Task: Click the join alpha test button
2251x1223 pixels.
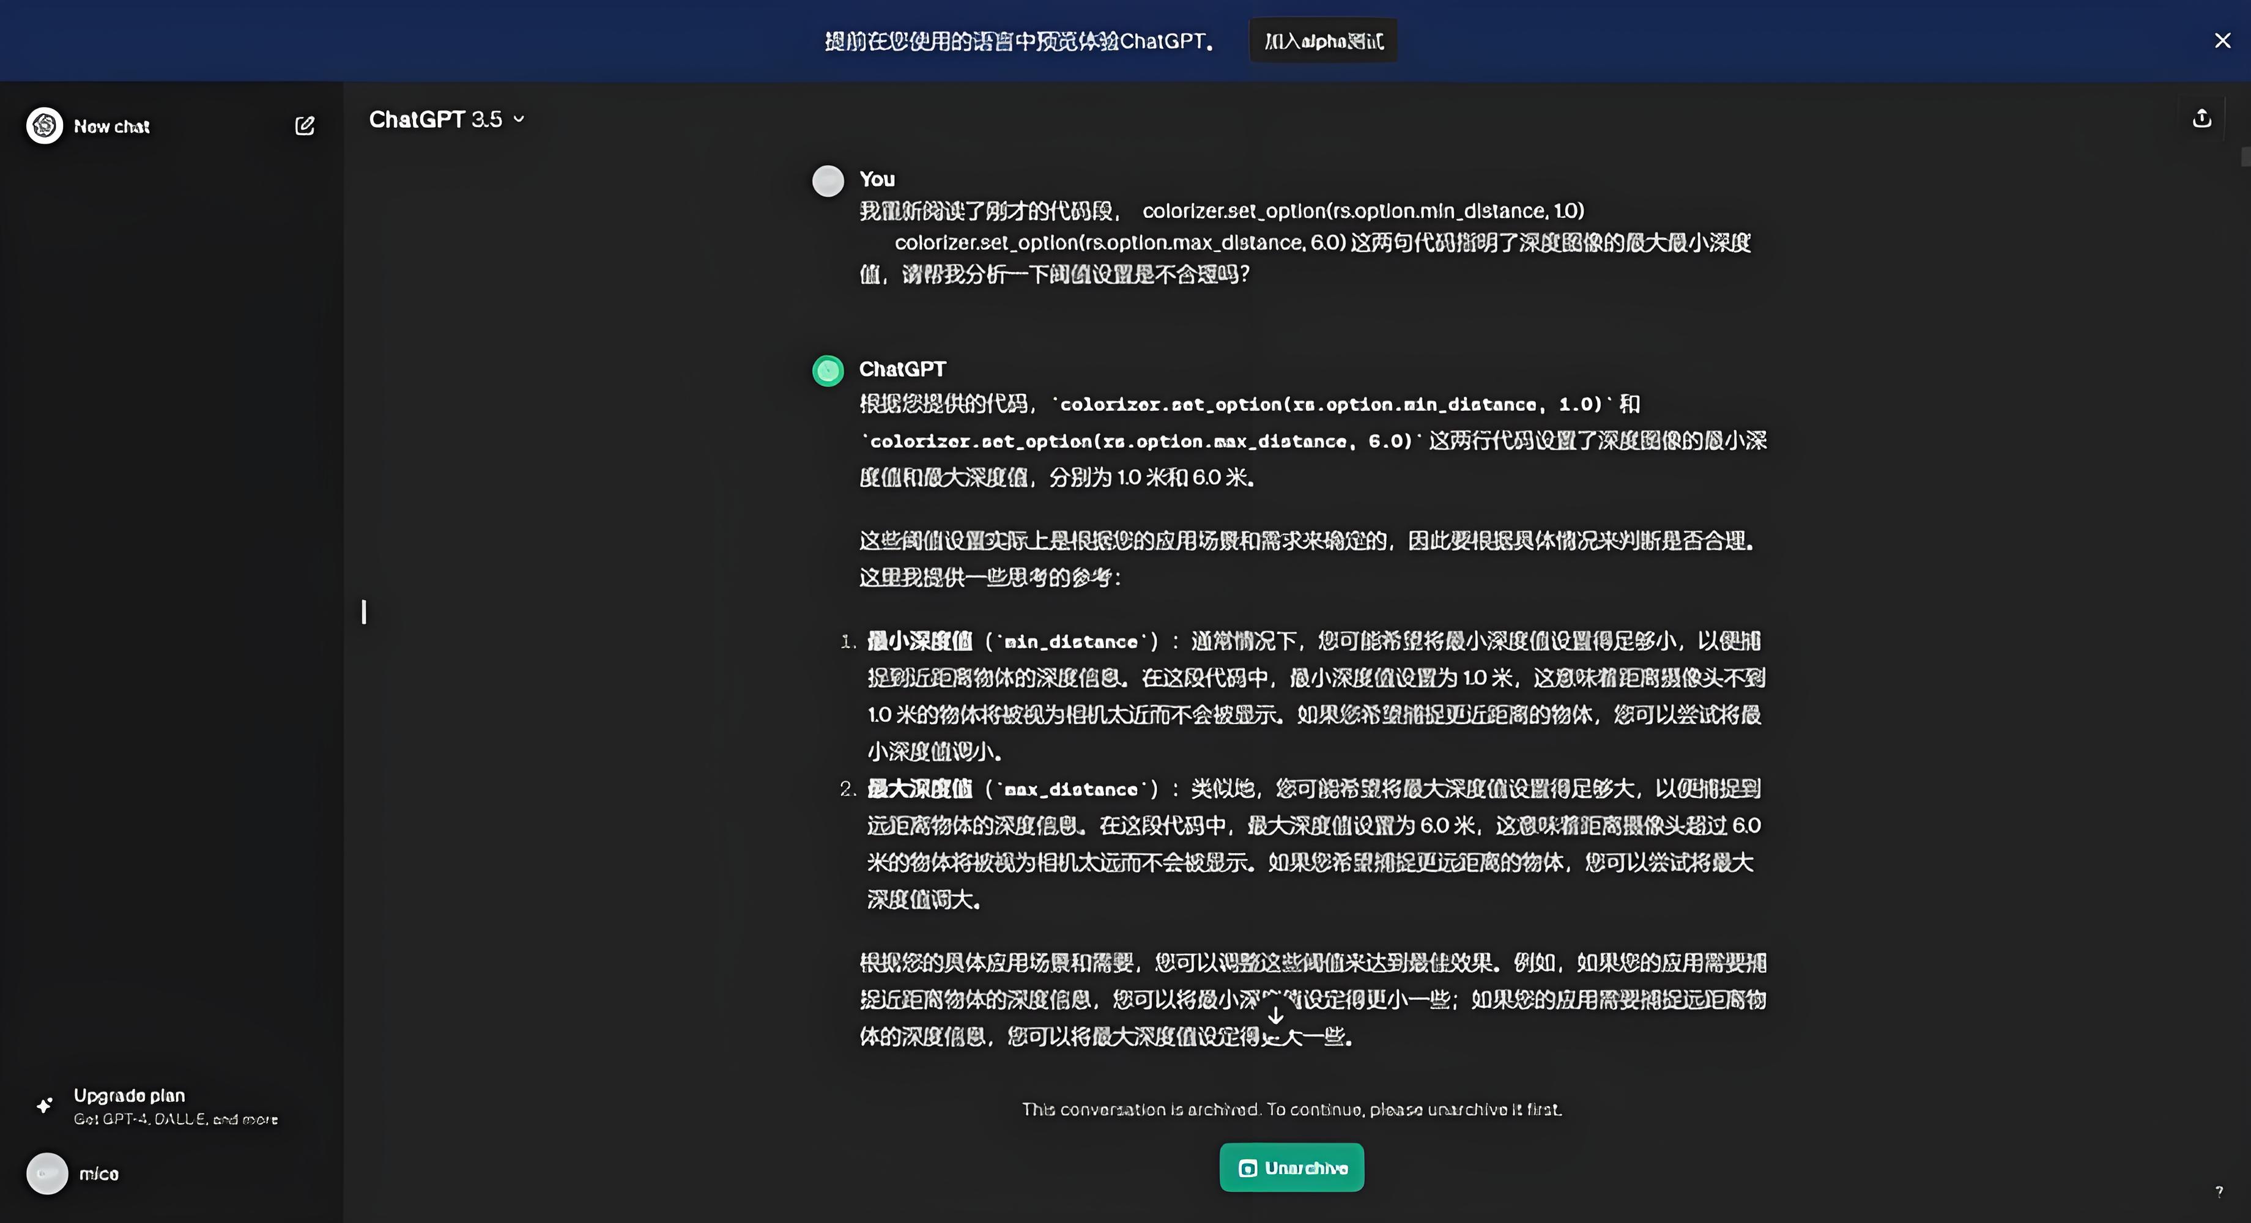Action: click(1323, 41)
